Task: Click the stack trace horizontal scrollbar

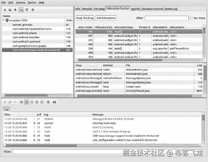Action: [139, 96]
